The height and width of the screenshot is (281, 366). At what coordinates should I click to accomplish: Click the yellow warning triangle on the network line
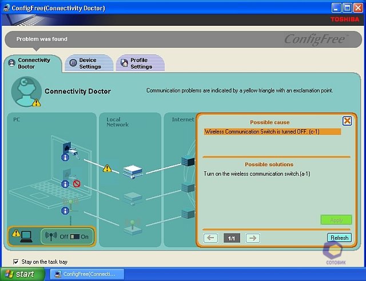coord(107,168)
